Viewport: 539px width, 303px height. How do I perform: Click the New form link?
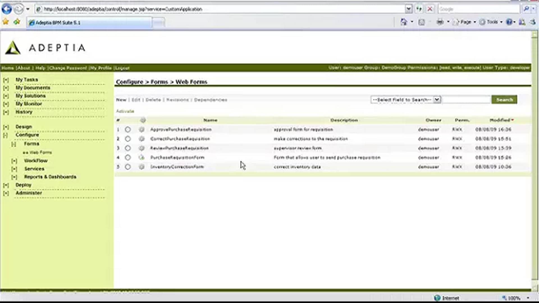[x=121, y=100]
